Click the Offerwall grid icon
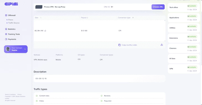The width and height of the screenshot is (202, 105). click(x=6, y=15)
